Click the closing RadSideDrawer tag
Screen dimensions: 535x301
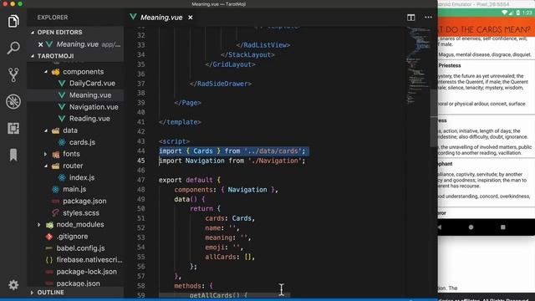click(x=221, y=84)
